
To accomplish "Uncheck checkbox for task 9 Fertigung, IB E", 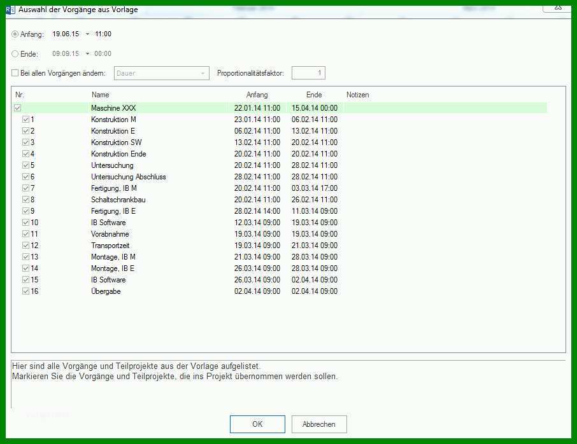I will pos(25,211).
